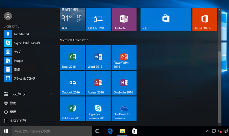Click the network tray icon

214,131
